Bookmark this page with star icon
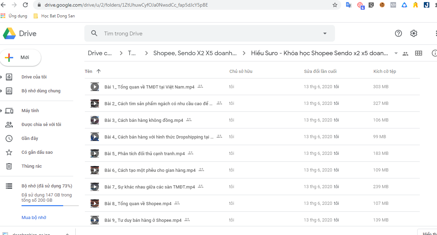This screenshot has width=437, height=235. click(335, 5)
